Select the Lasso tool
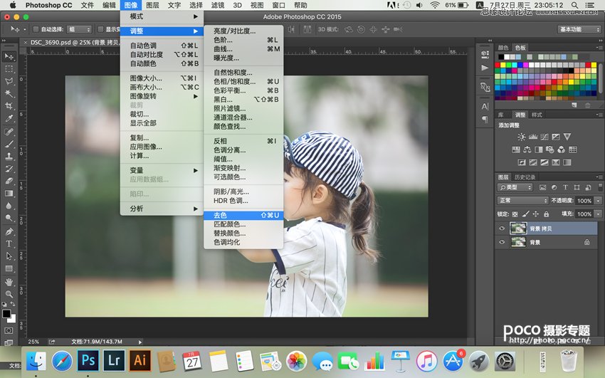The image size is (605, 378). (9, 81)
